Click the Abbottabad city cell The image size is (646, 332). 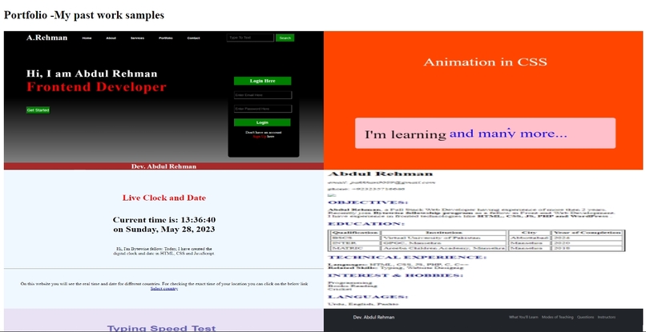[x=529, y=238]
